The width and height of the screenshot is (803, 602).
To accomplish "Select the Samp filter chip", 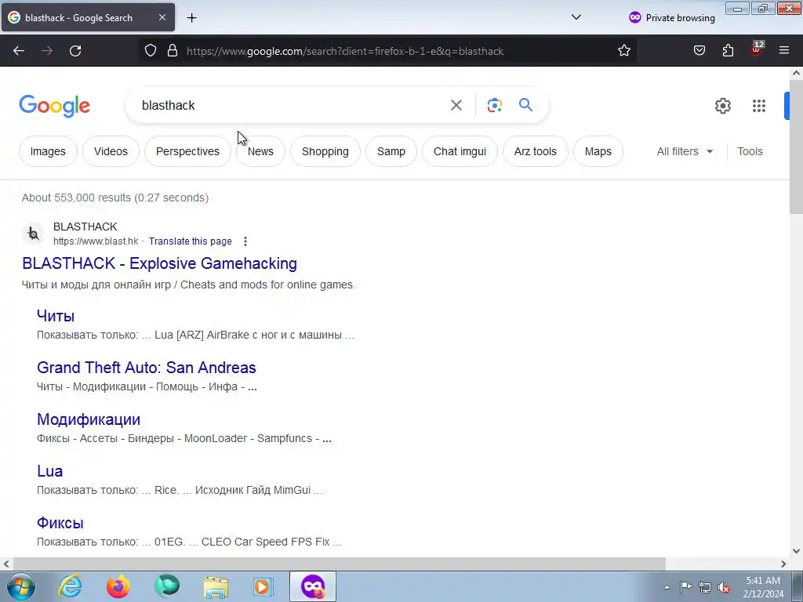I will 391,151.
